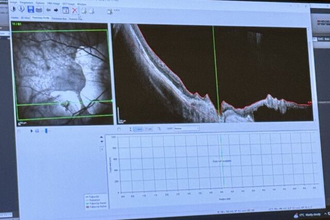330x220 pixels.
Task: Open the OCT Image menu
Action: pos(69,3)
